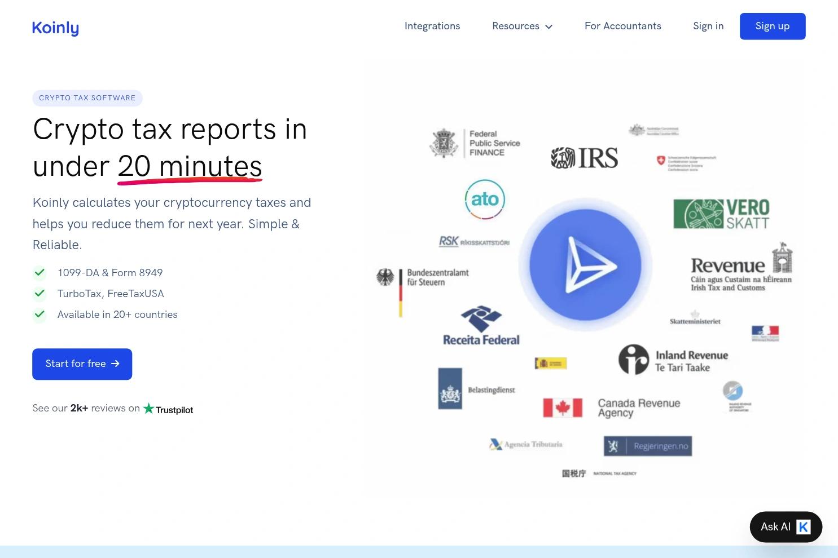Screen dimensions: 838x558
Task: Expand the Resources dropdown menu
Action: pyautogui.click(x=522, y=26)
